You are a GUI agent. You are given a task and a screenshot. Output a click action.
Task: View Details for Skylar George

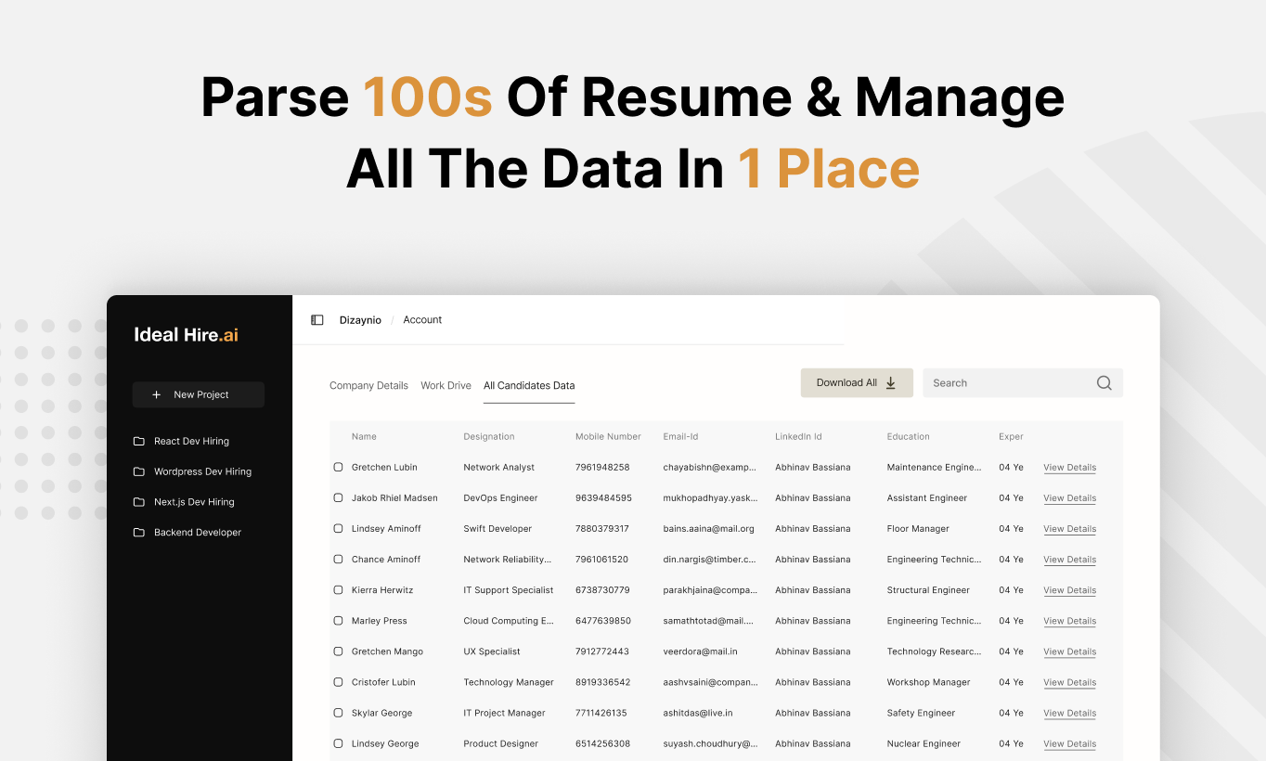[1069, 713]
